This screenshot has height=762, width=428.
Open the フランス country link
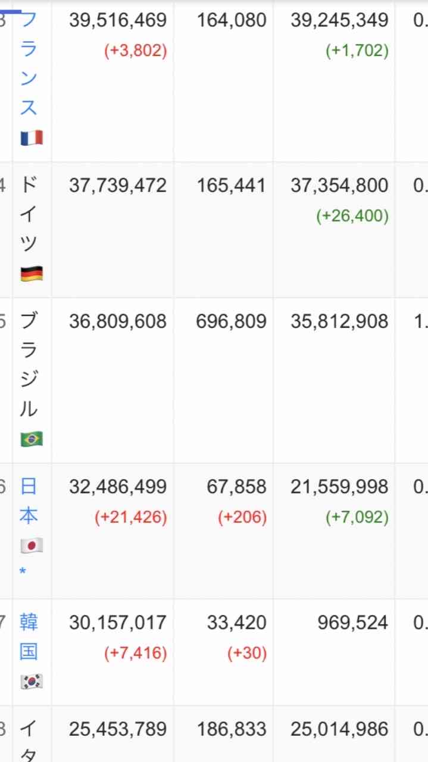[29, 64]
